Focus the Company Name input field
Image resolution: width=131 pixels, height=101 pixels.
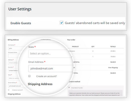pyautogui.click(x=14, y=56)
